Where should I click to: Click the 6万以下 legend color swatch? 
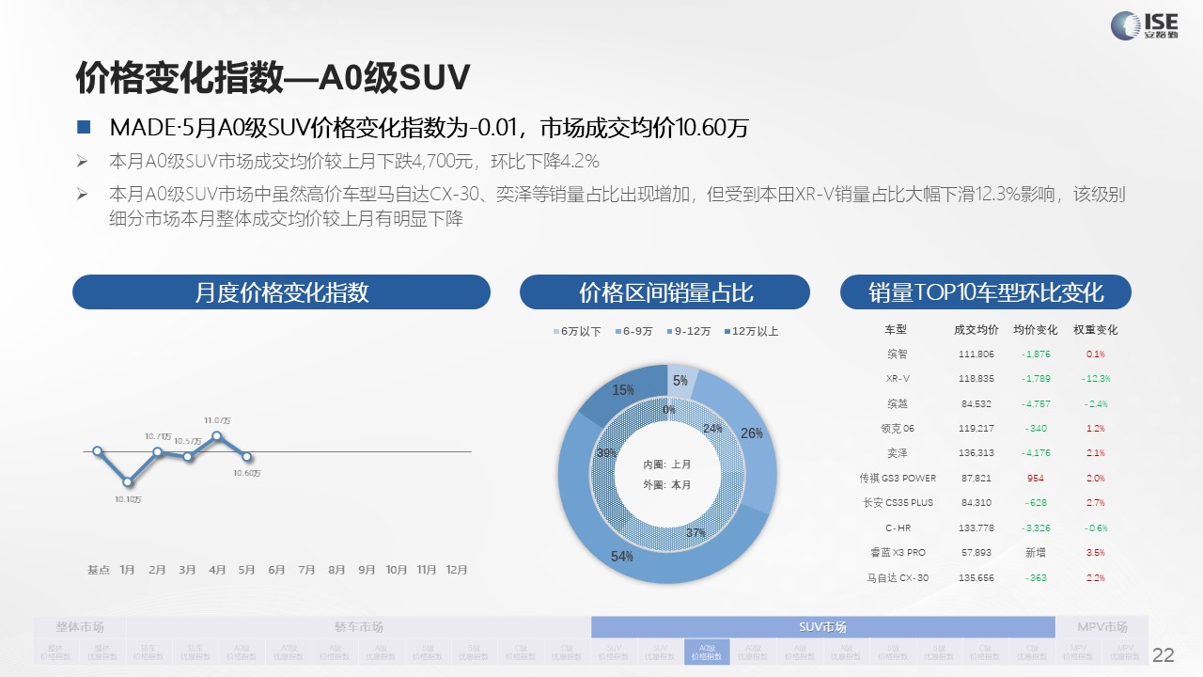pos(556,332)
